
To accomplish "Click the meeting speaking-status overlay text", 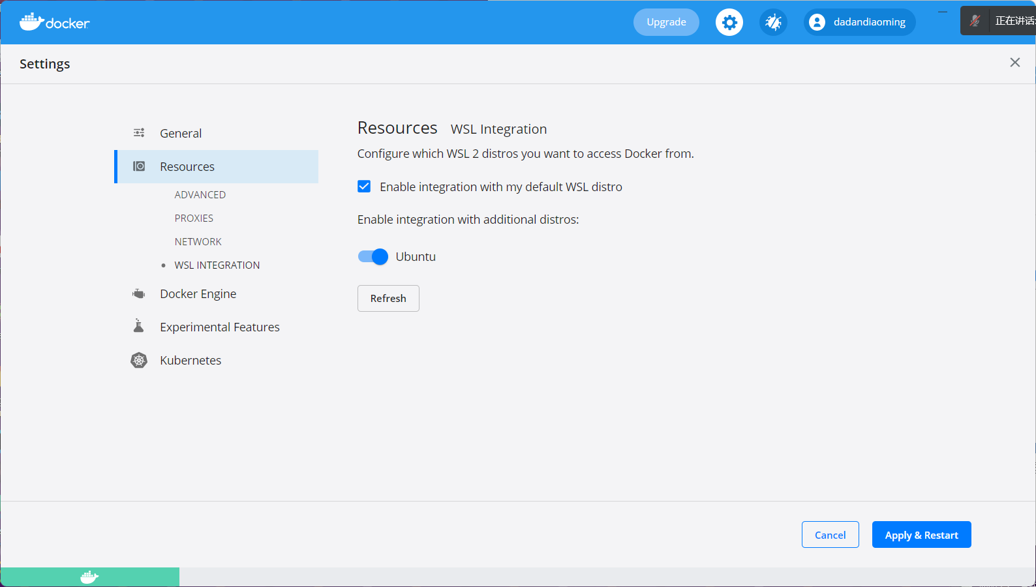I will coord(1014,21).
